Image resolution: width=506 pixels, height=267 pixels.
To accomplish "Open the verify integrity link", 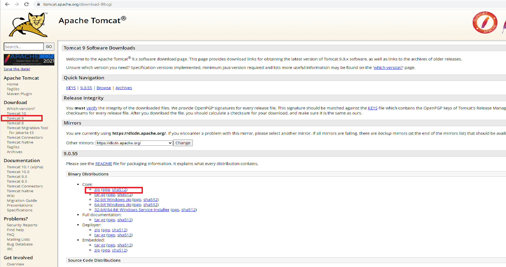I will (x=92, y=108).
